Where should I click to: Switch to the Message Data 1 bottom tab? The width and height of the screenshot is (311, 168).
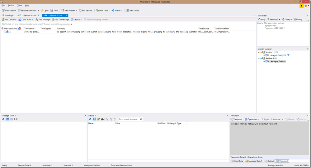tap(254, 161)
